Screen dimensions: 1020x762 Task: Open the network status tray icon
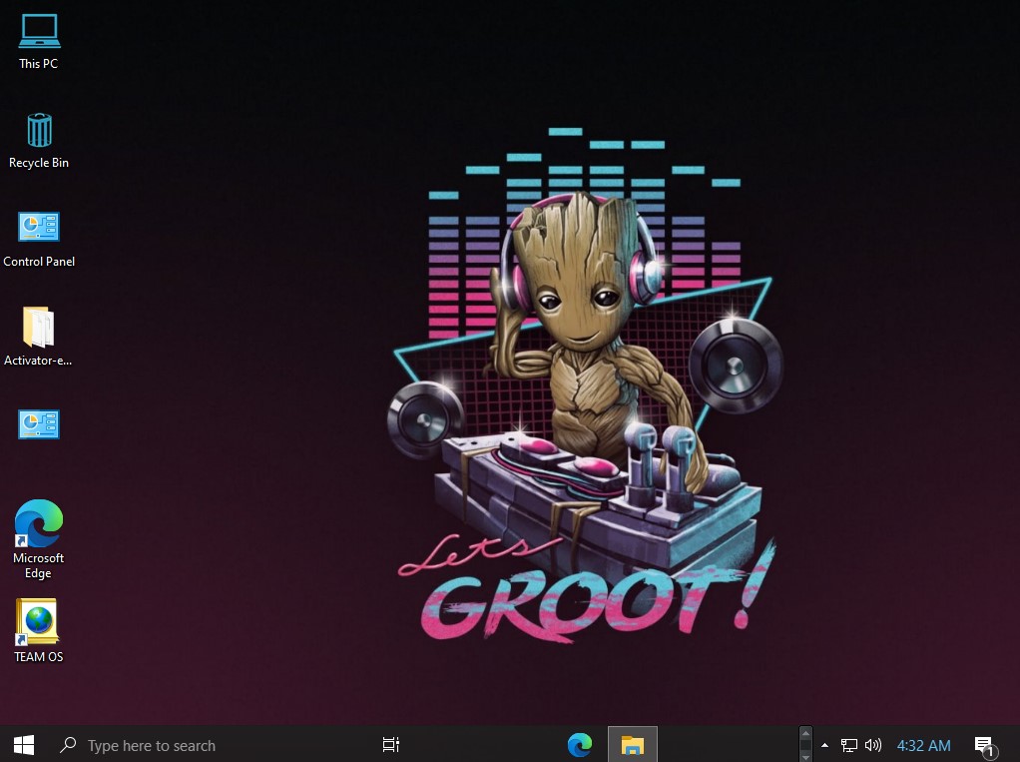click(849, 745)
